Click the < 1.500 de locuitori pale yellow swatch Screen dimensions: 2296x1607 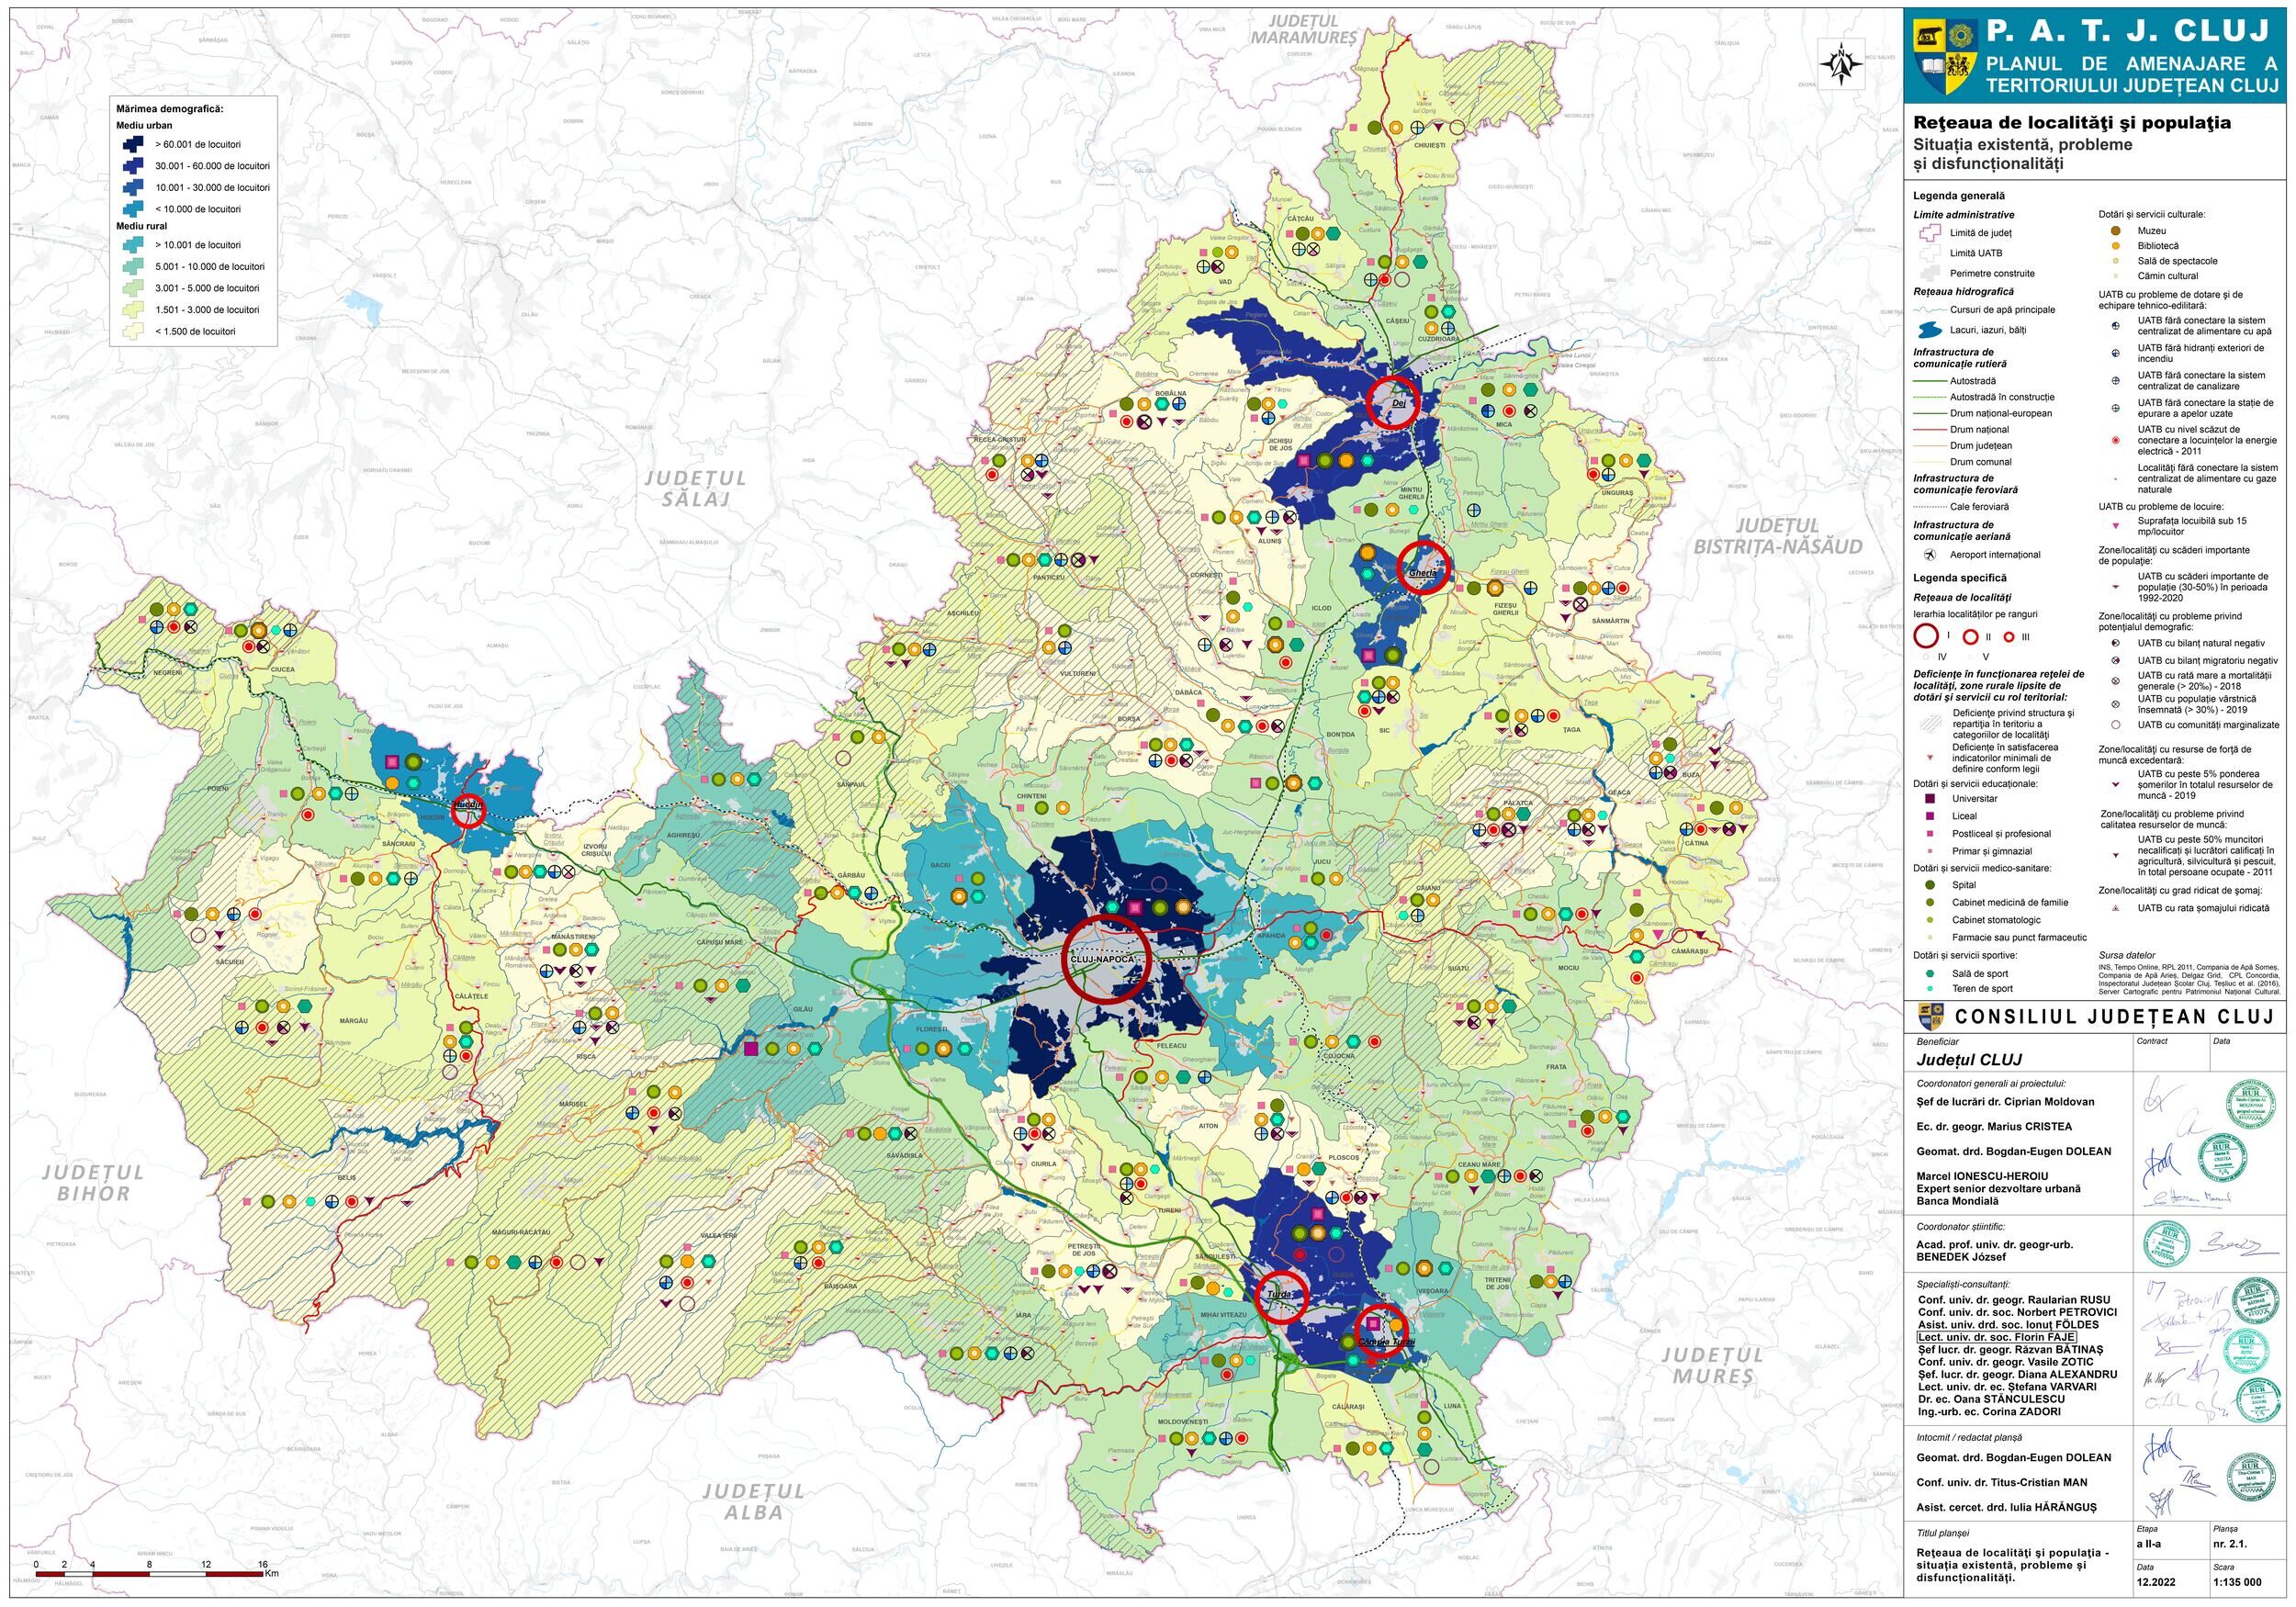[x=136, y=331]
